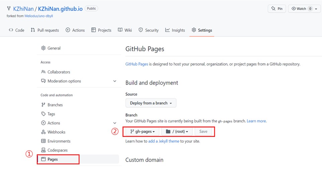The image size is (322, 169).
Task: Click the Projects table icon
Action: pyautogui.click(x=93, y=30)
